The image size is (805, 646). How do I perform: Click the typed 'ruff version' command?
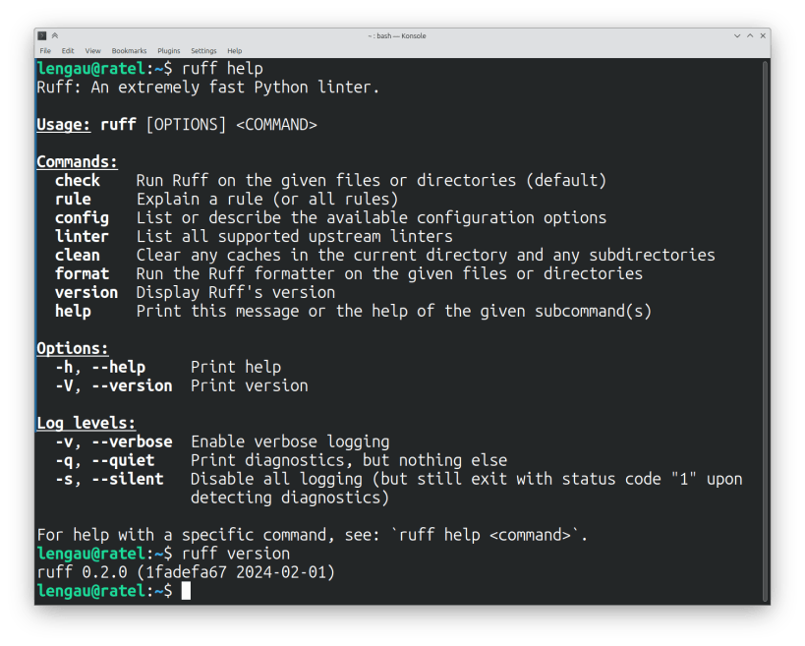click(x=236, y=555)
